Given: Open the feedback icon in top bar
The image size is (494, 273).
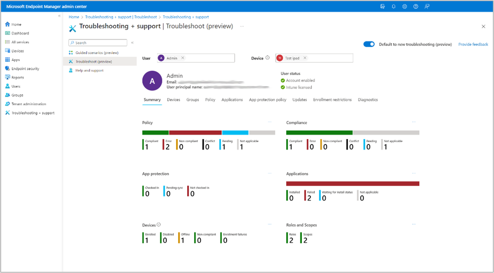Looking at the screenshot, I should [x=427, y=6].
